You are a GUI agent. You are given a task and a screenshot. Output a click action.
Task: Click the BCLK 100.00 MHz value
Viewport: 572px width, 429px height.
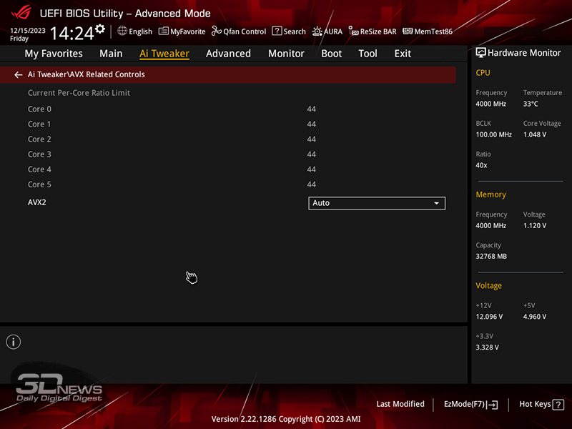[x=493, y=134]
